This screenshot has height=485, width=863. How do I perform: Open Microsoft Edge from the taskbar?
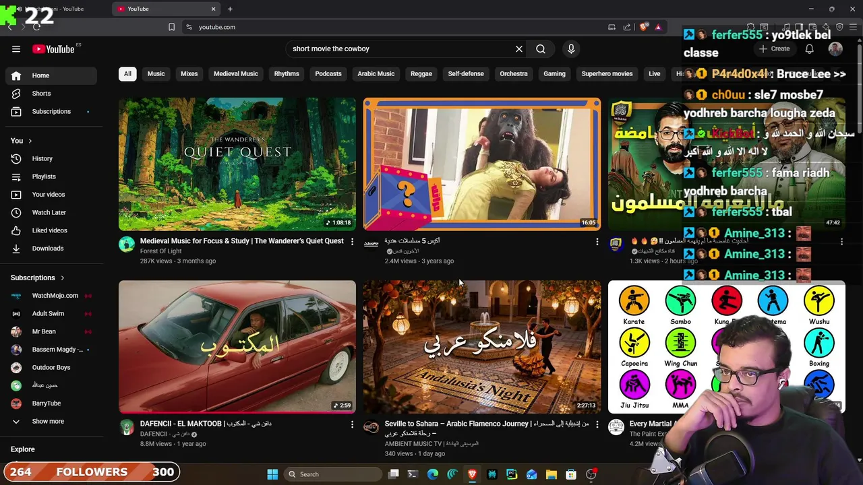click(433, 474)
